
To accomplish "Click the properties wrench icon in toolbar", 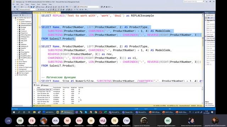I will point(104,7).
